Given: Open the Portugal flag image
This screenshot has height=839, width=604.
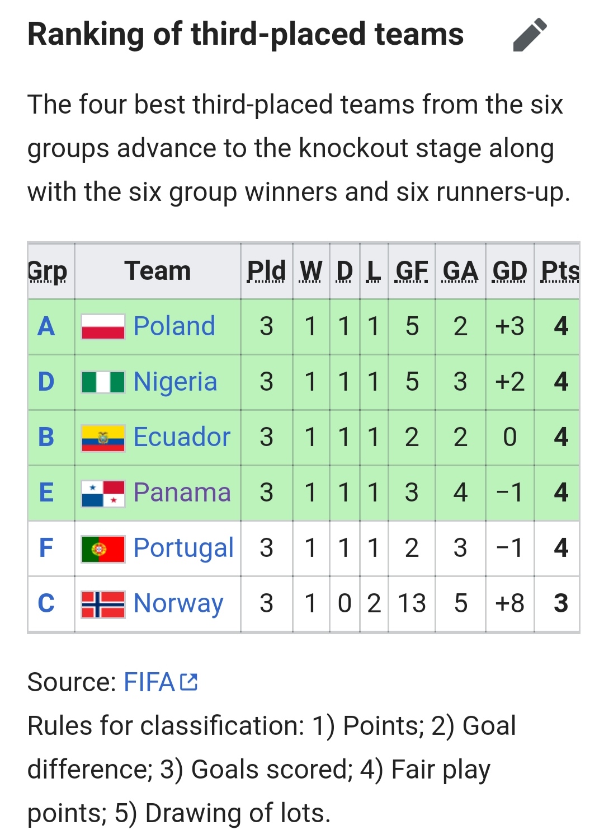Looking at the screenshot, I should (x=103, y=549).
